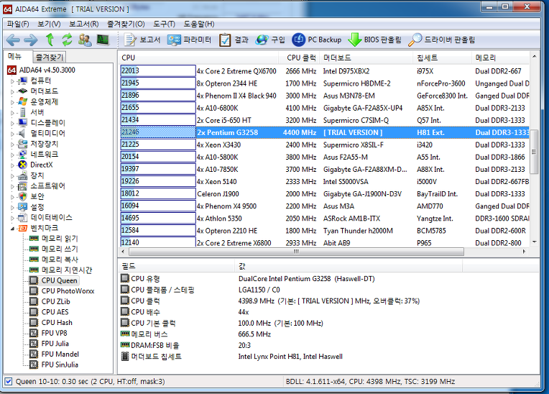The image size is (549, 394).
Task: Click the blue Back arrow icon
Action: tap(13, 40)
